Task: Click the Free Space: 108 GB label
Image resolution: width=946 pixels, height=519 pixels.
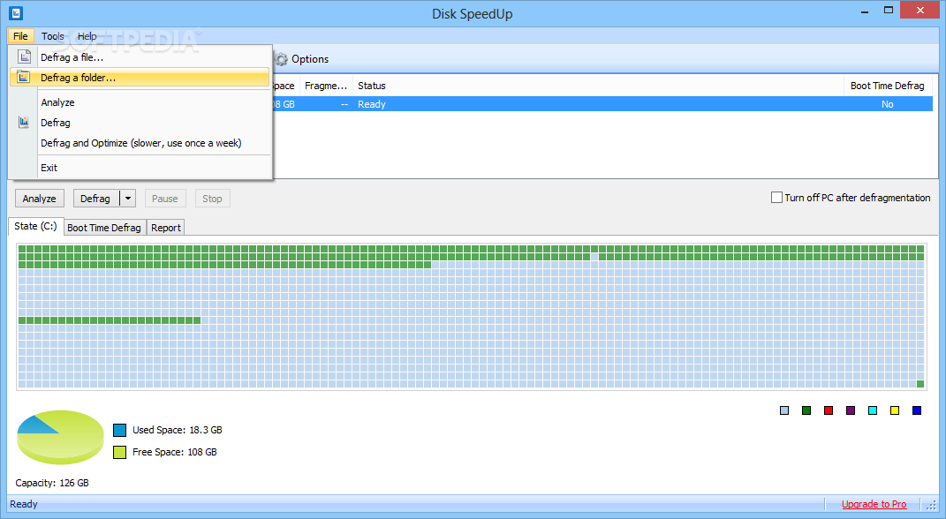Action: pyautogui.click(x=174, y=452)
